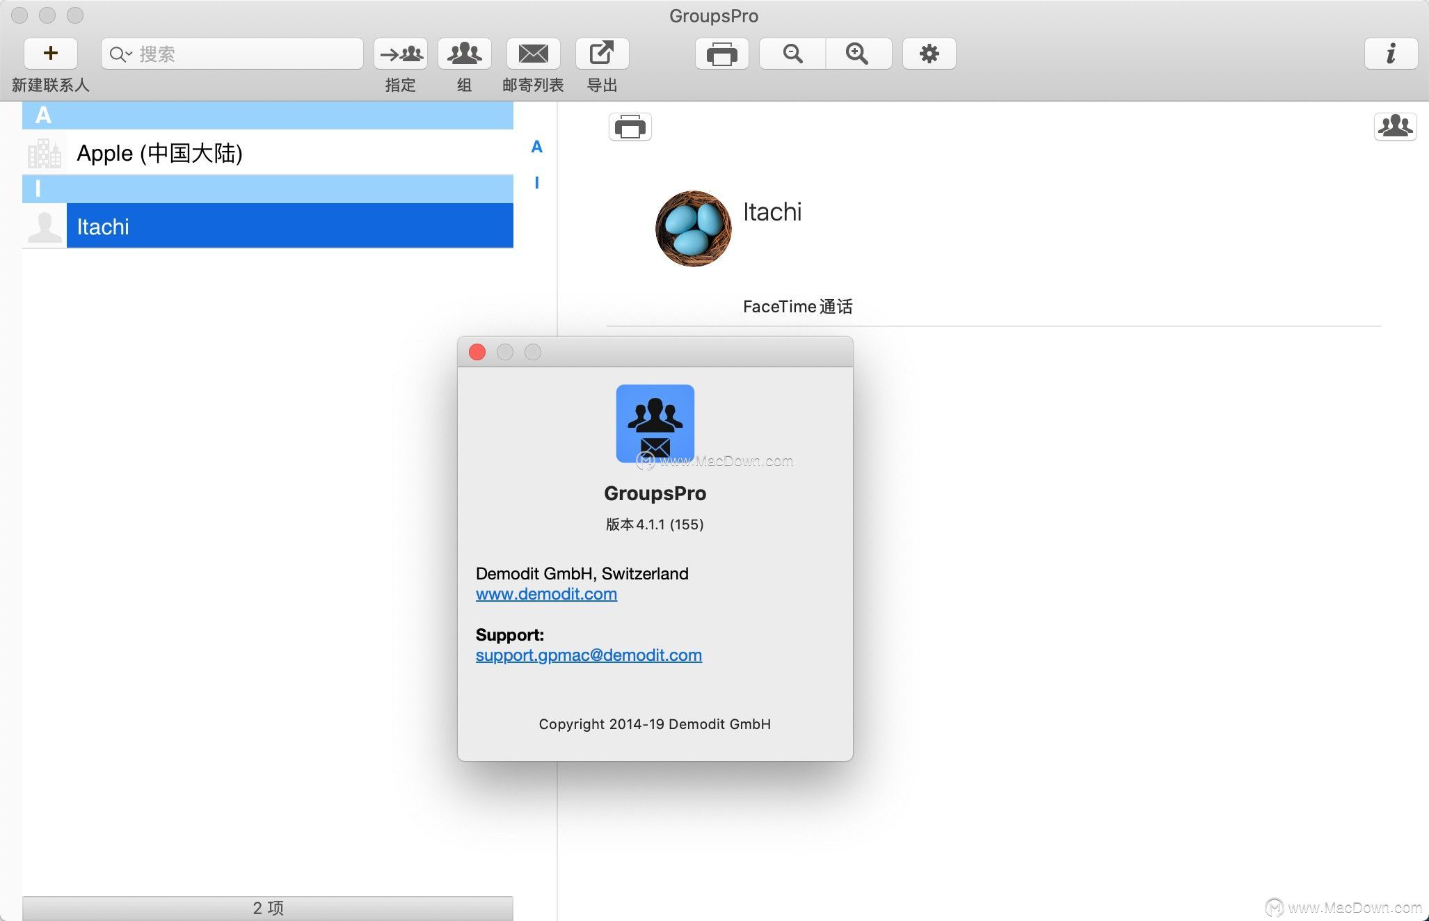Click the A section header
The height and width of the screenshot is (921, 1429).
268,115
